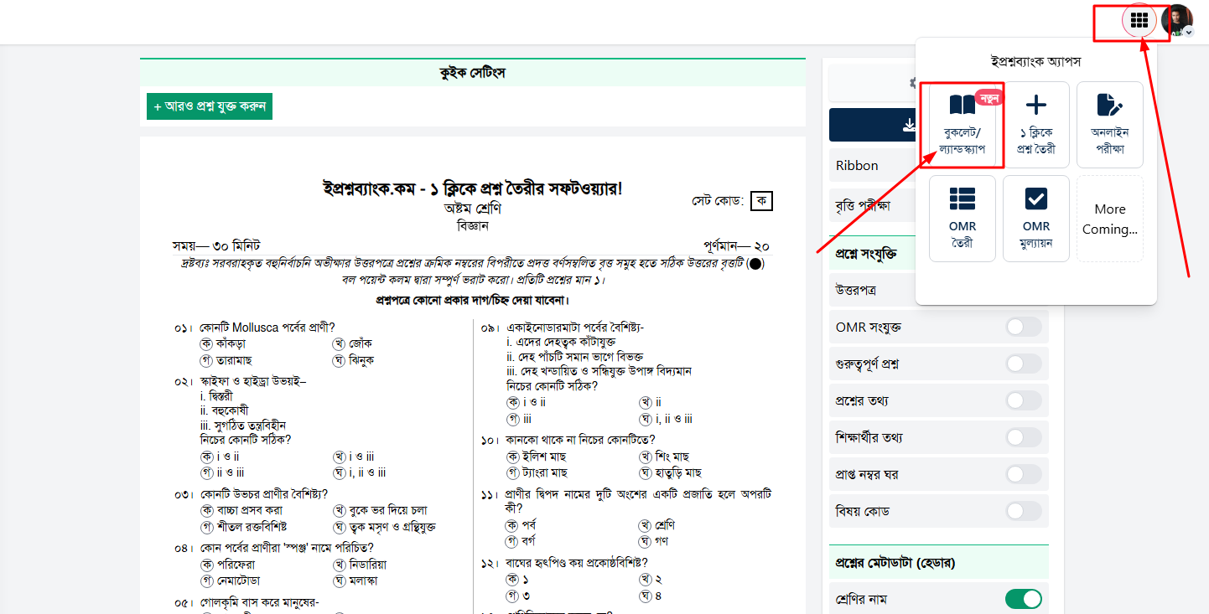The image size is (1209, 614).
Task: Select option গণ in question ১১
Action: (654, 541)
